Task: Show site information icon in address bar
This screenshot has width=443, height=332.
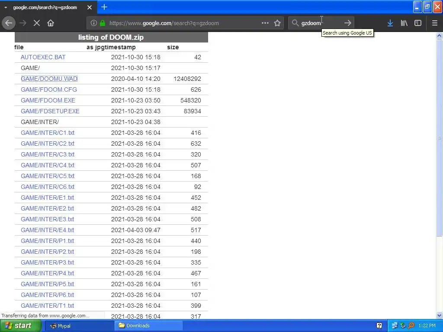Action: 94,23
